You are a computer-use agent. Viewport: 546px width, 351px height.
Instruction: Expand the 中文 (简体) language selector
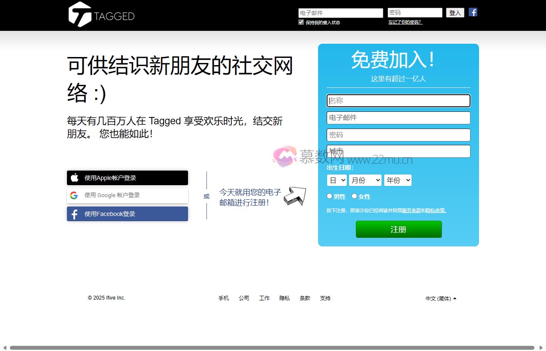click(x=440, y=299)
